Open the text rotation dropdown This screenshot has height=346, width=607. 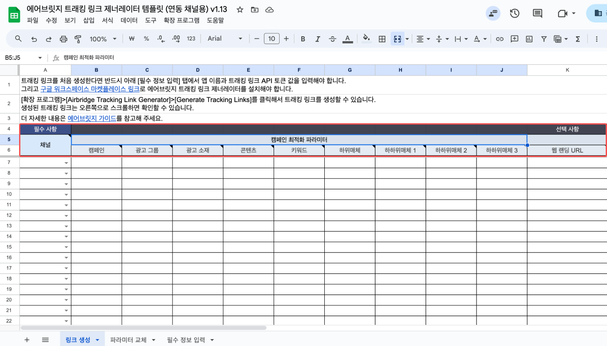(x=480, y=39)
